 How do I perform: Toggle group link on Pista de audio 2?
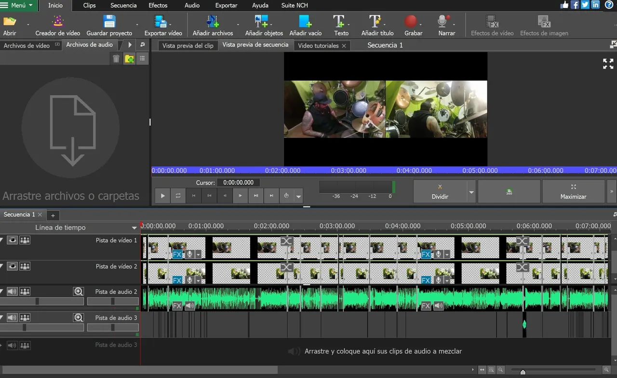(25, 291)
